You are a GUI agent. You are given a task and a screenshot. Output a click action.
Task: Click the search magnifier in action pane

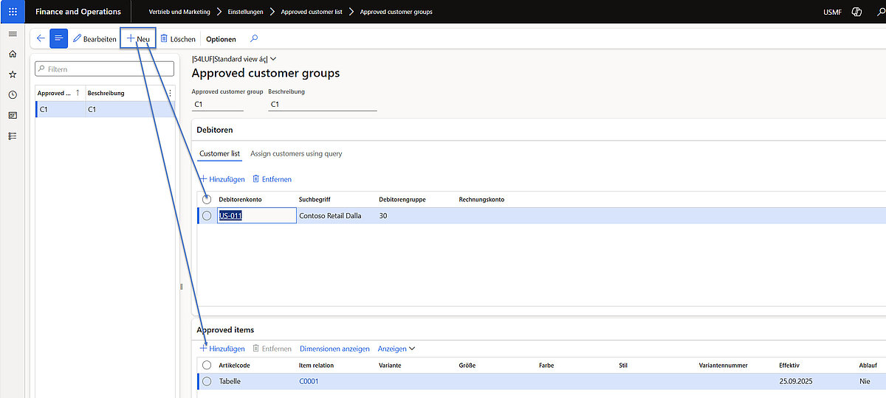255,39
